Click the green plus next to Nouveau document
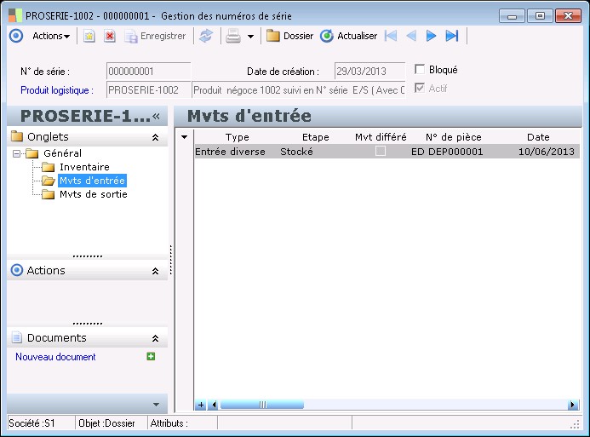 coord(151,357)
